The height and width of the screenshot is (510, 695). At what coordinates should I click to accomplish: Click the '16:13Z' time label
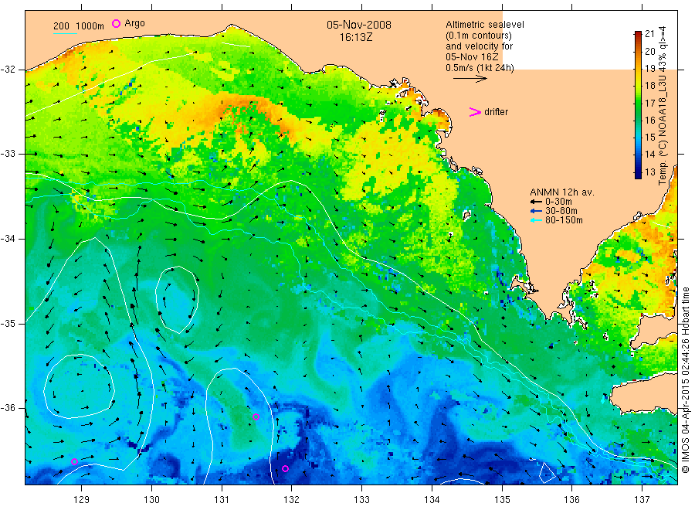[x=356, y=38]
